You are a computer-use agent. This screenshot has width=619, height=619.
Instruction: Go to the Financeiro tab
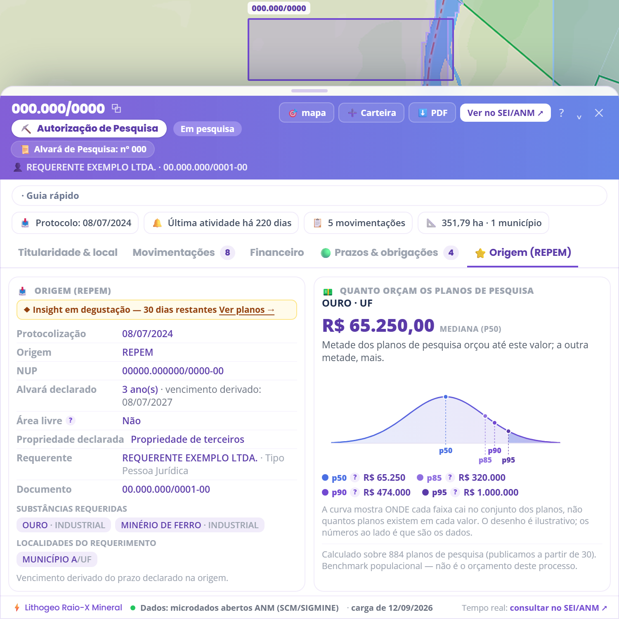coord(277,252)
